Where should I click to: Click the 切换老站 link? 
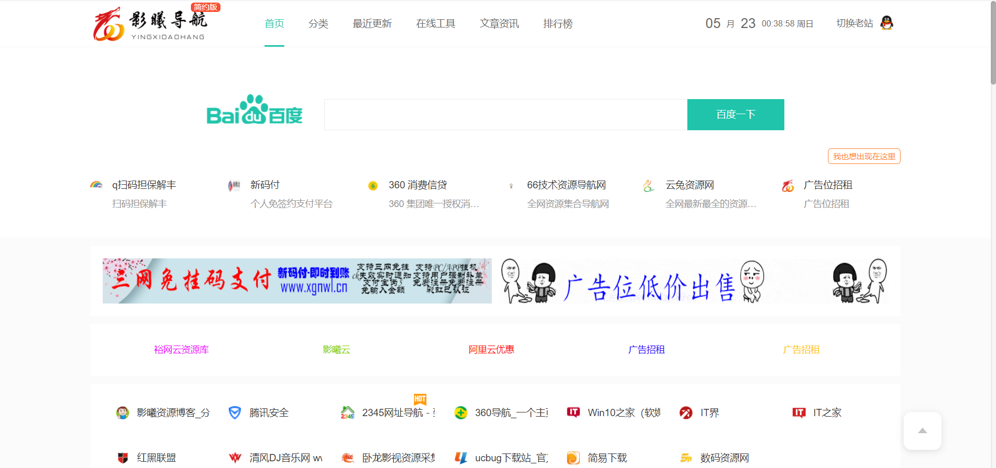[855, 23]
